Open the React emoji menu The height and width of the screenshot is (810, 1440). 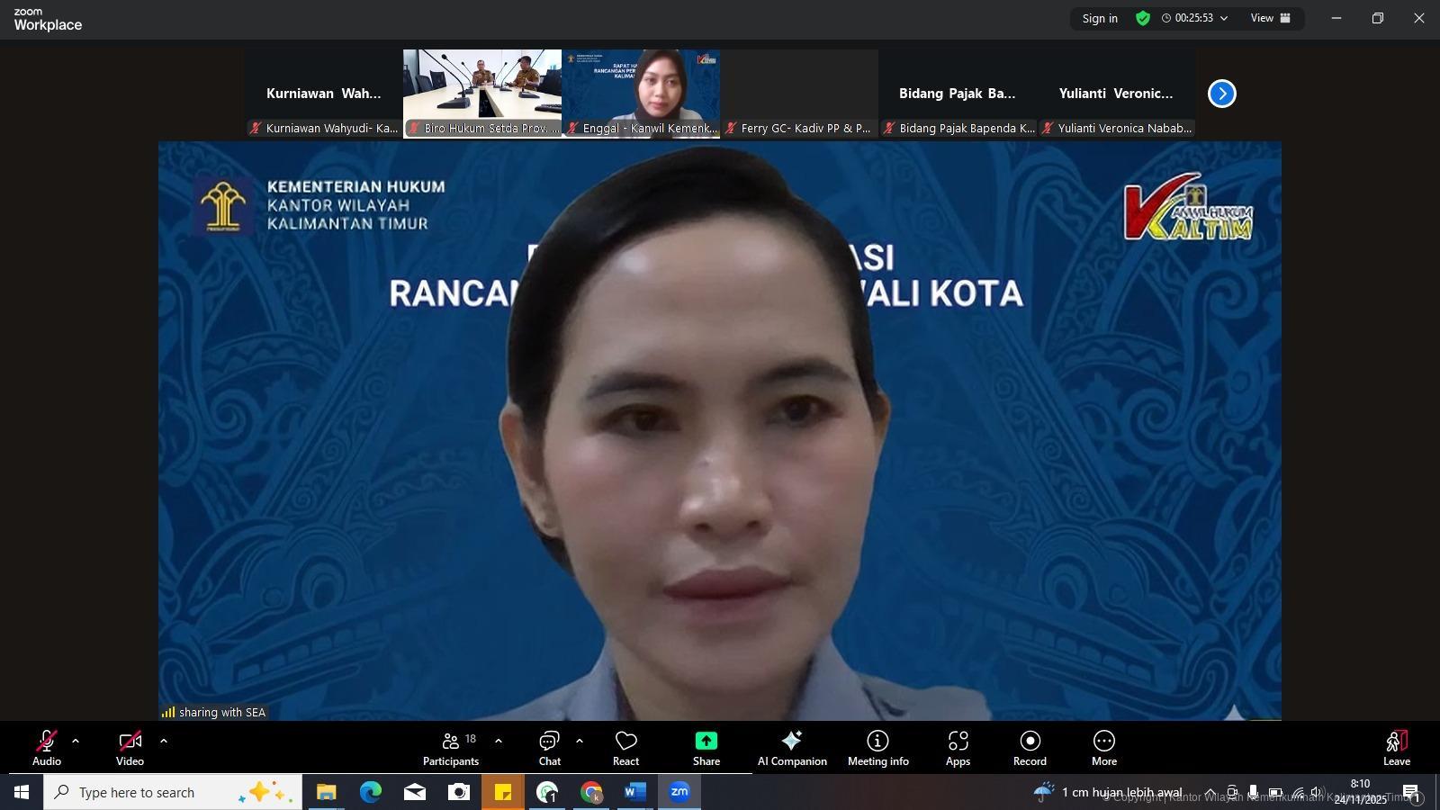tap(625, 747)
